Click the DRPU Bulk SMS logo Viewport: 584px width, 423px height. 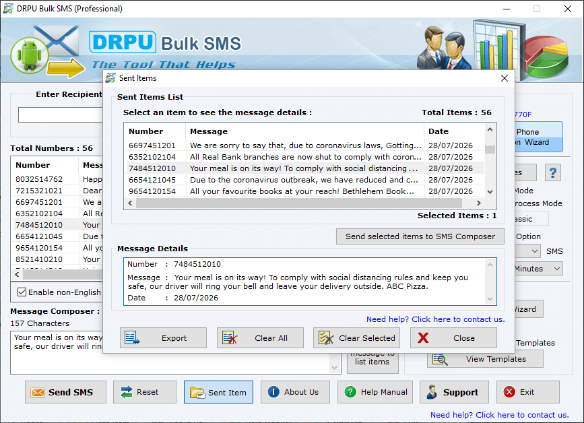(165, 42)
